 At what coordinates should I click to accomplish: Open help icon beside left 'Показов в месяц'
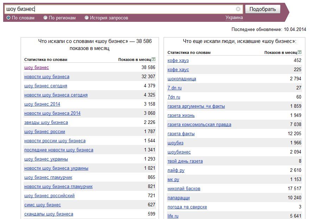153,59
